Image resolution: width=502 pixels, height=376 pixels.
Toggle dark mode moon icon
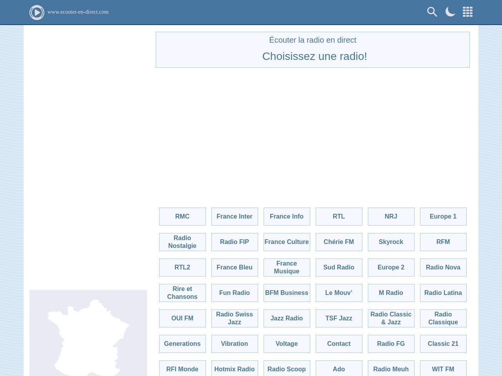450,12
